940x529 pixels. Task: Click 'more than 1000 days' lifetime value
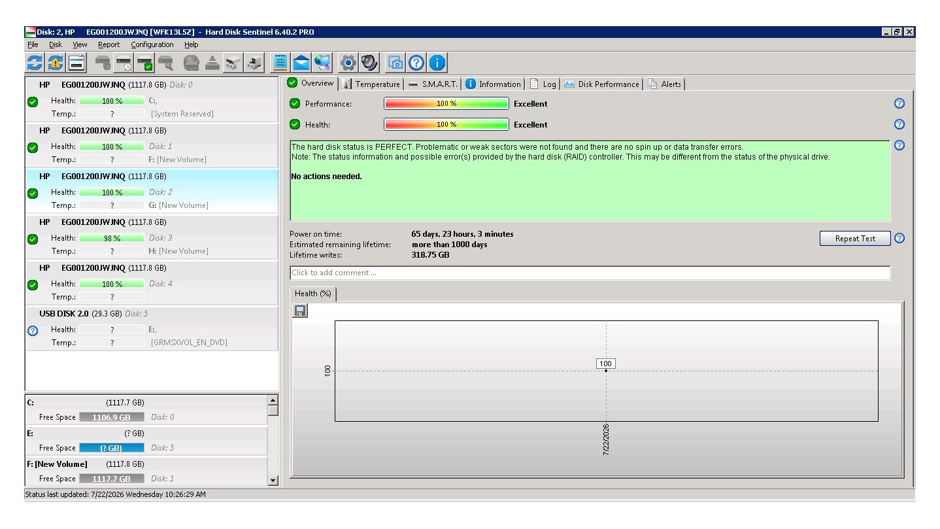click(449, 245)
